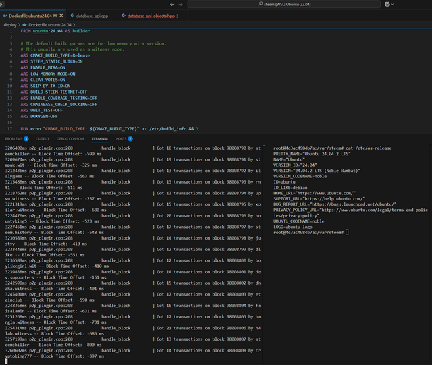Click ARG CLEAR_VOTES=ON line
The height and width of the screenshot is (365, 432).
coord(43,80)
